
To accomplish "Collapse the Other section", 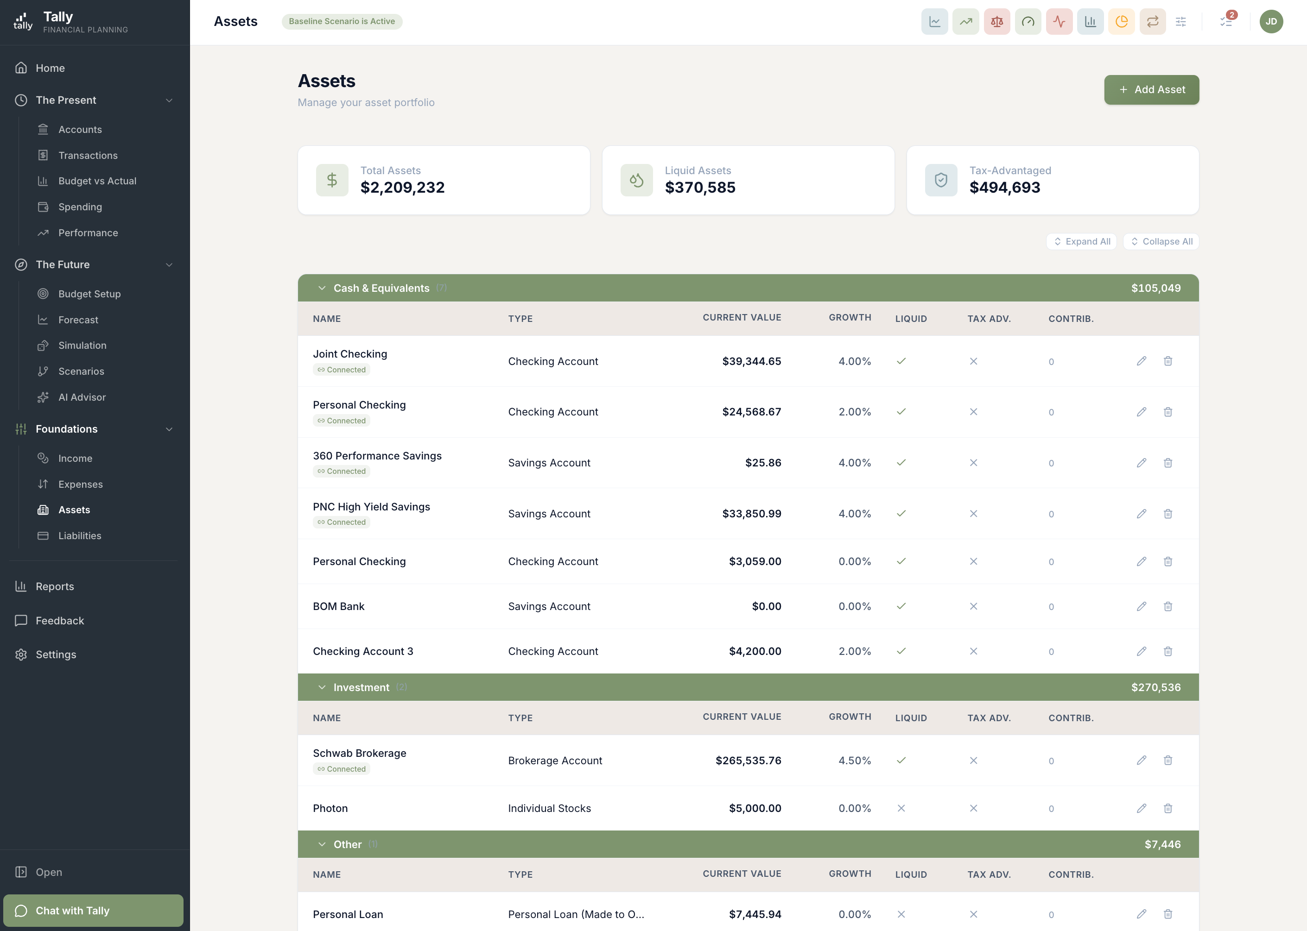I will click(x=322, y=844).
